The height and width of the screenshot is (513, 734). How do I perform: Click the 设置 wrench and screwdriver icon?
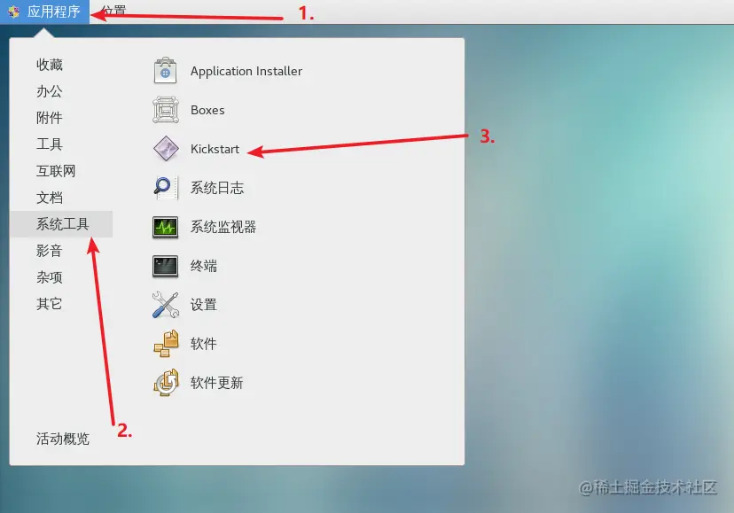(165, 305)
